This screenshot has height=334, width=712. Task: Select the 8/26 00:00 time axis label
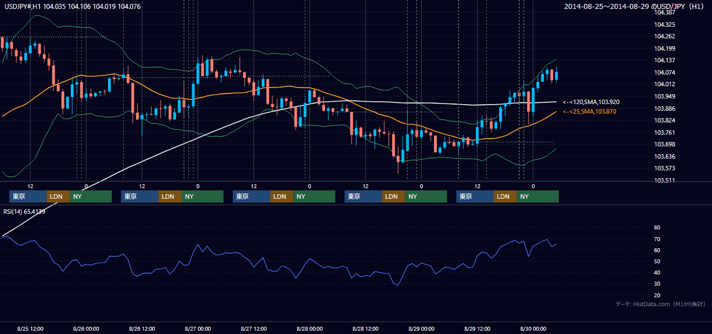tap(86, 328)
